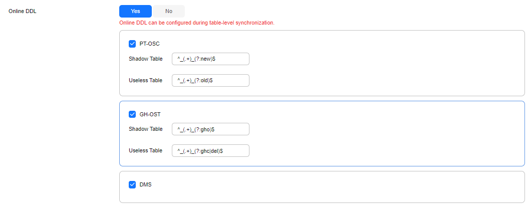530x206 pixels.
Task: Select the empty area of DMS card
Action: 338,187
